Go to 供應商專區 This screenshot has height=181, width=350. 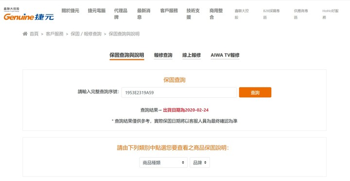301,14
